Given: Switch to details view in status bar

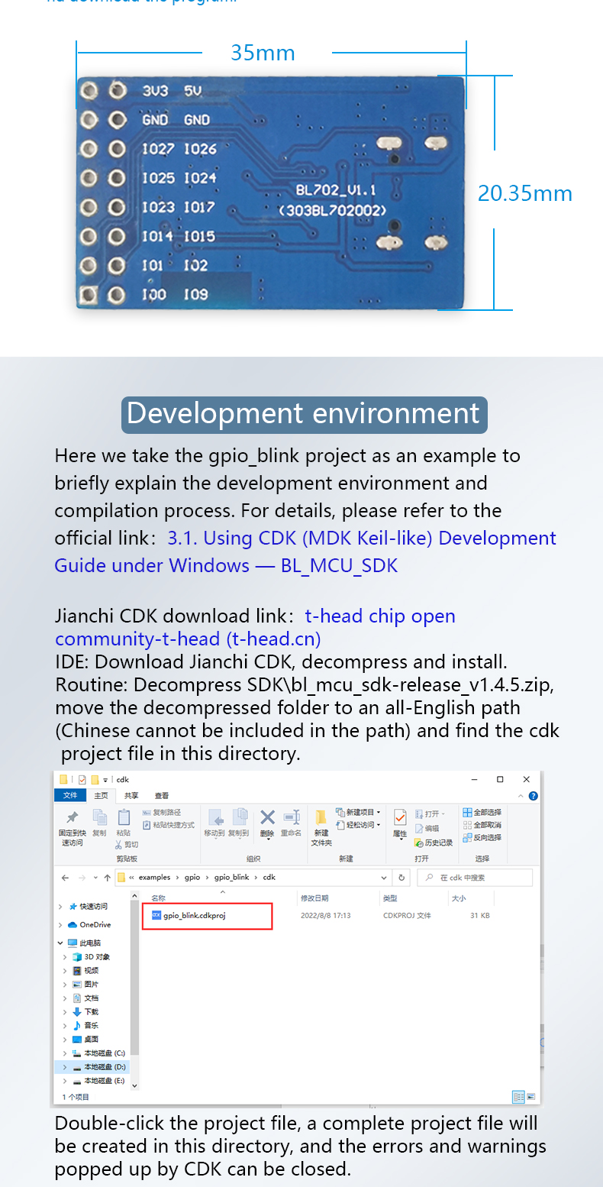Looking at the screenshot, I should coord(519,1097).
